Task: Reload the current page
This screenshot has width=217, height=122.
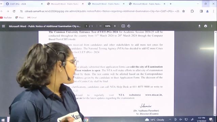Action: 14,11
